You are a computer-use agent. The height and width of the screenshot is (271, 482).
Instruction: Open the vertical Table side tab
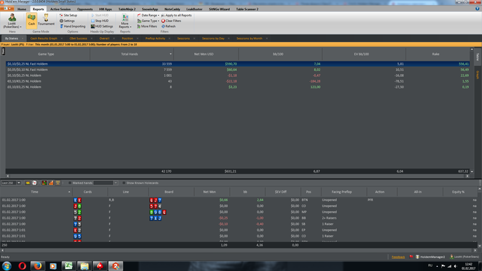478,56
